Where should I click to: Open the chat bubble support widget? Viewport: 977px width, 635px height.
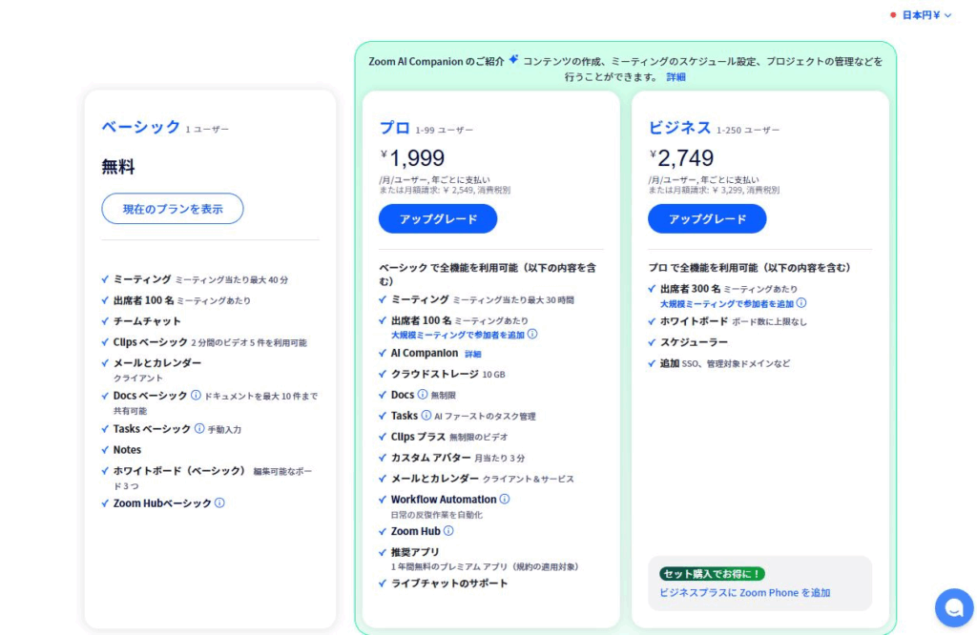coord(953,607)
